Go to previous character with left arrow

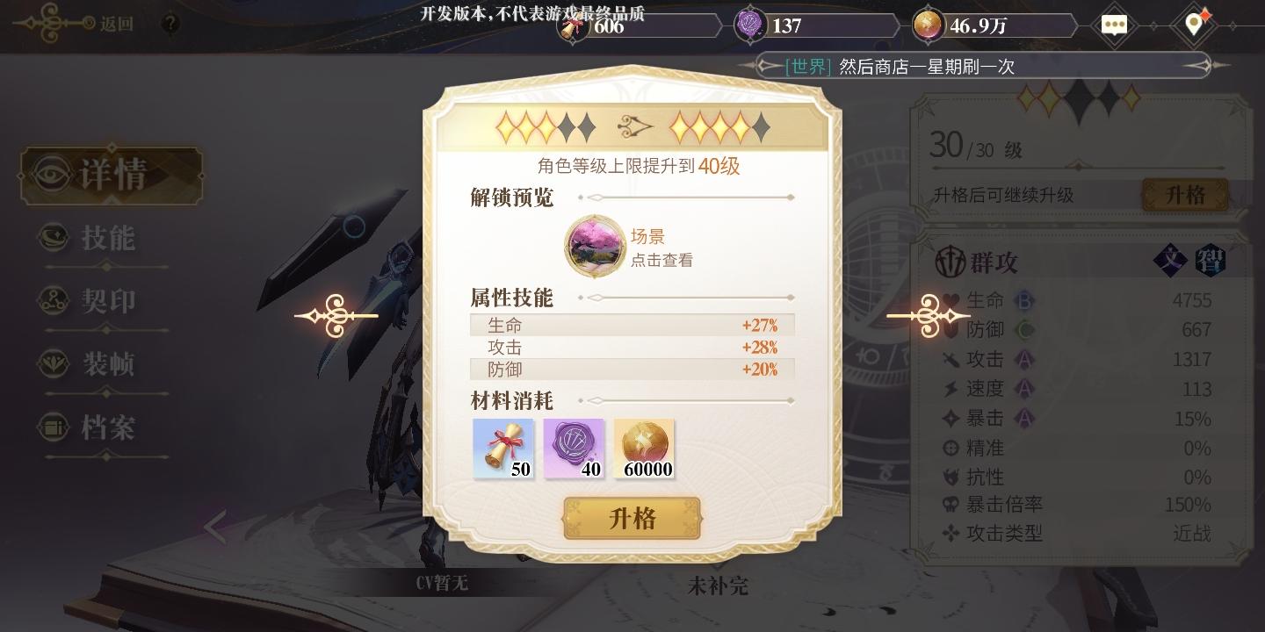[216, 528]
